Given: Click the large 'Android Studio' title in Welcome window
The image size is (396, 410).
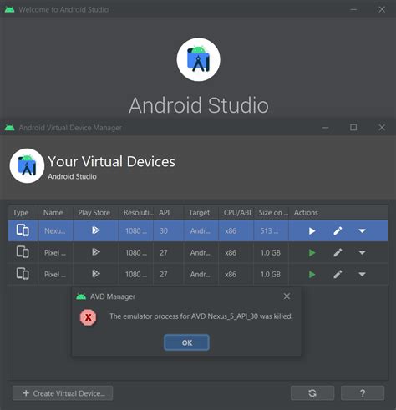Looking at the screenshot, I should point(199,105).
